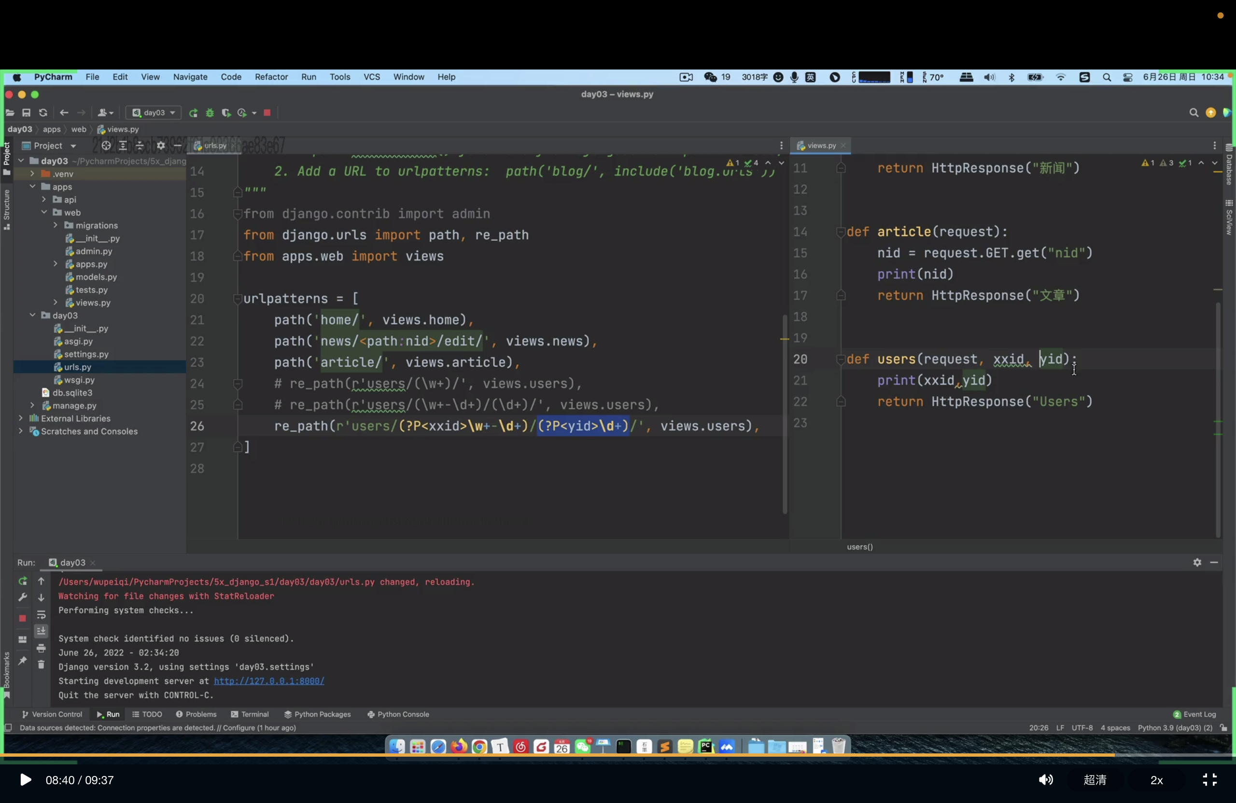Open the Event Log
This screenshot has height=803, width=1236.
[x=1194, y=714]
